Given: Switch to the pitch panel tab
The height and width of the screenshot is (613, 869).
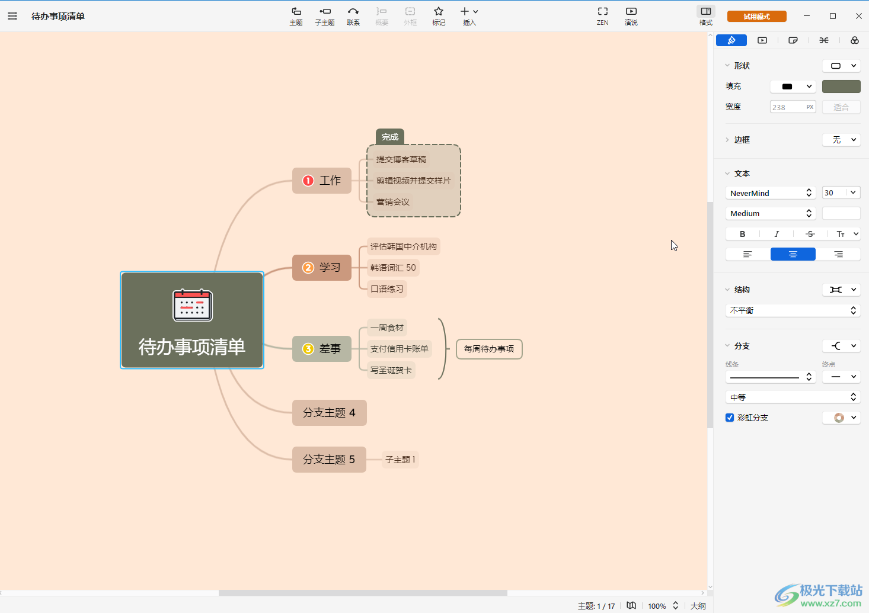Looking at the screenshot, I should pyautogui.click(x=762, y=40).
